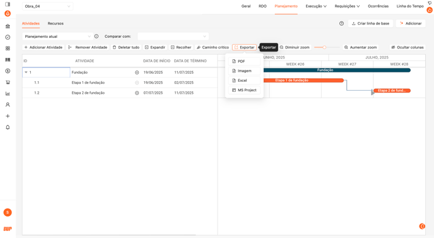Viewport: 434px width, 238px height.
Task: Open the Comparar com dropdown
Action: coord(173,37)
